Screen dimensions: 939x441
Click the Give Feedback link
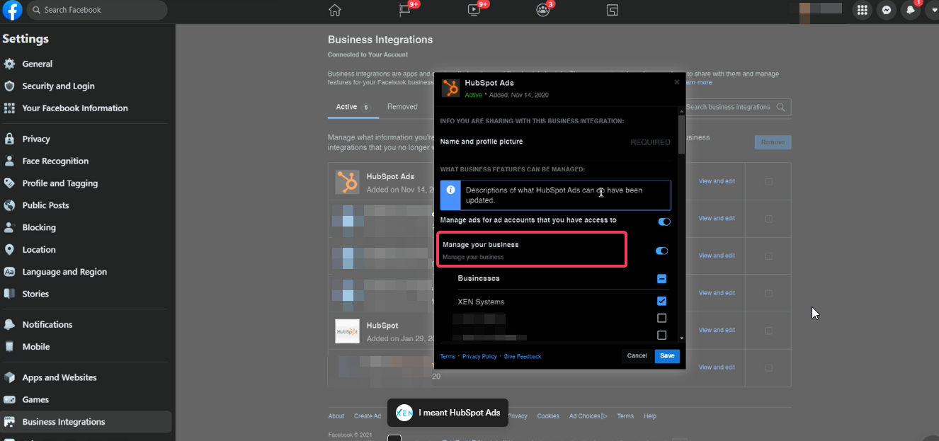(523, 357)
